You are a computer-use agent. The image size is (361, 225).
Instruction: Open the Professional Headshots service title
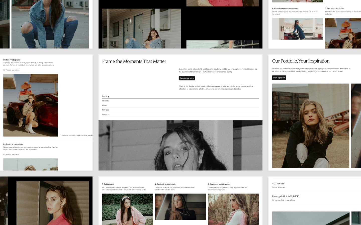pyautogui.click(x=13, y=144)
